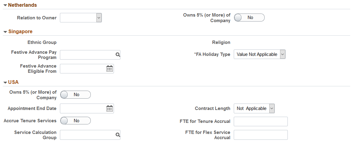Toggle Netherlands Owns 5% of Company switch

[x=249, y=18]
